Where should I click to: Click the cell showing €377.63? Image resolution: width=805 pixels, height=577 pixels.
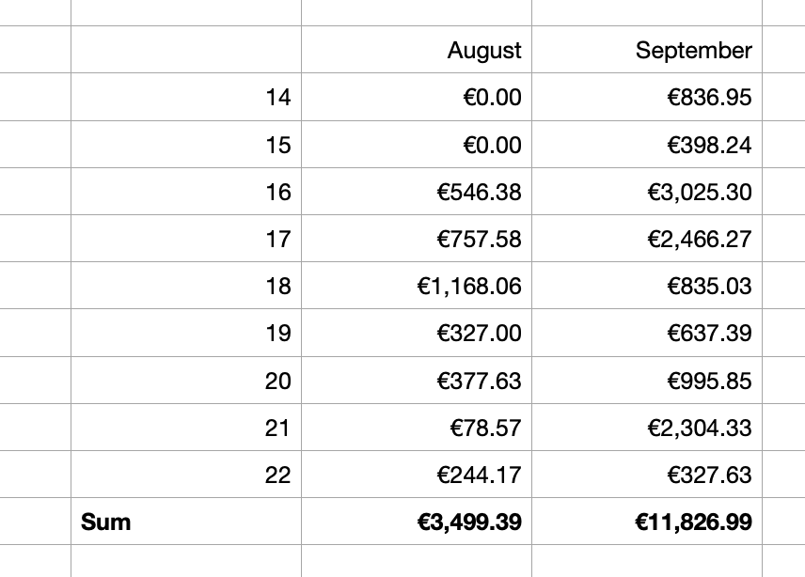pyautogui.click(x=417, y=380)
